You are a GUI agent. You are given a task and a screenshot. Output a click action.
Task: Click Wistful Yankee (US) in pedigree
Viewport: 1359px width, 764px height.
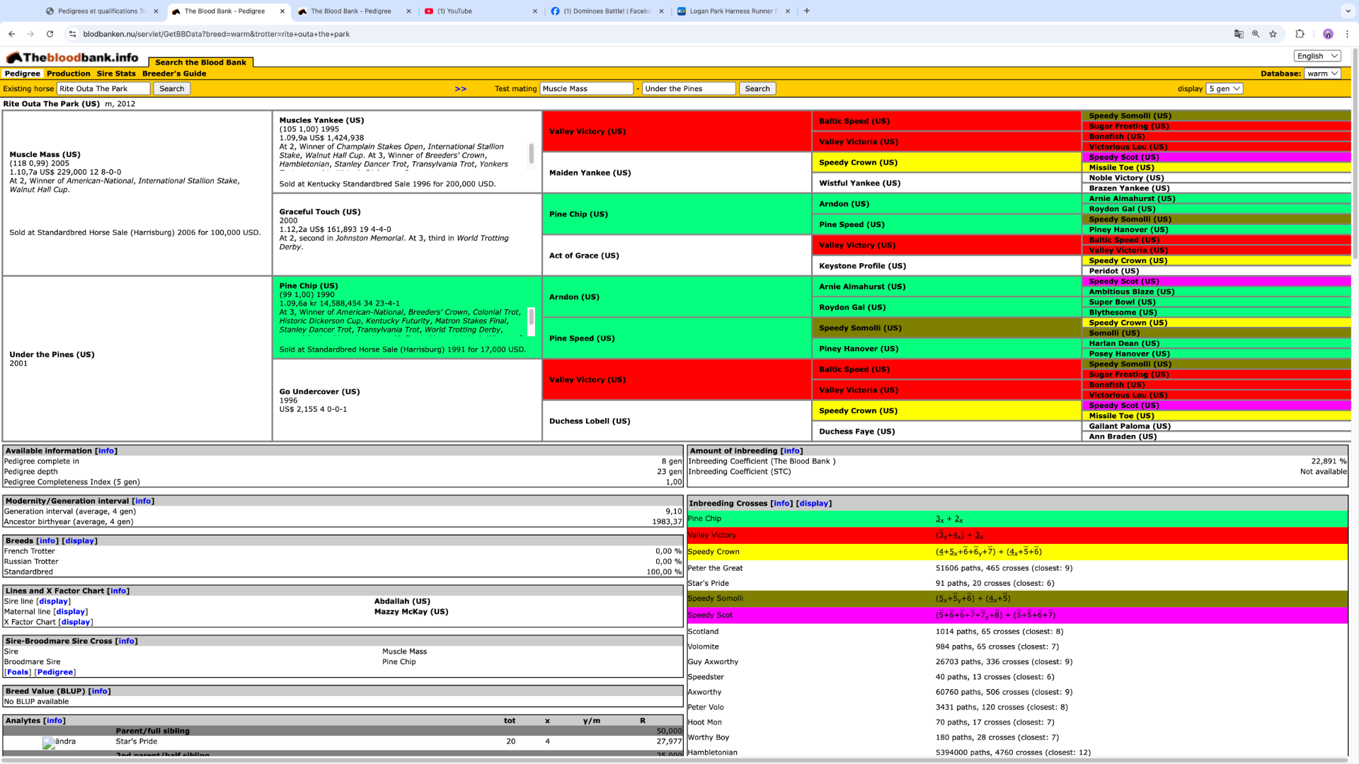(x=859, y=183)
